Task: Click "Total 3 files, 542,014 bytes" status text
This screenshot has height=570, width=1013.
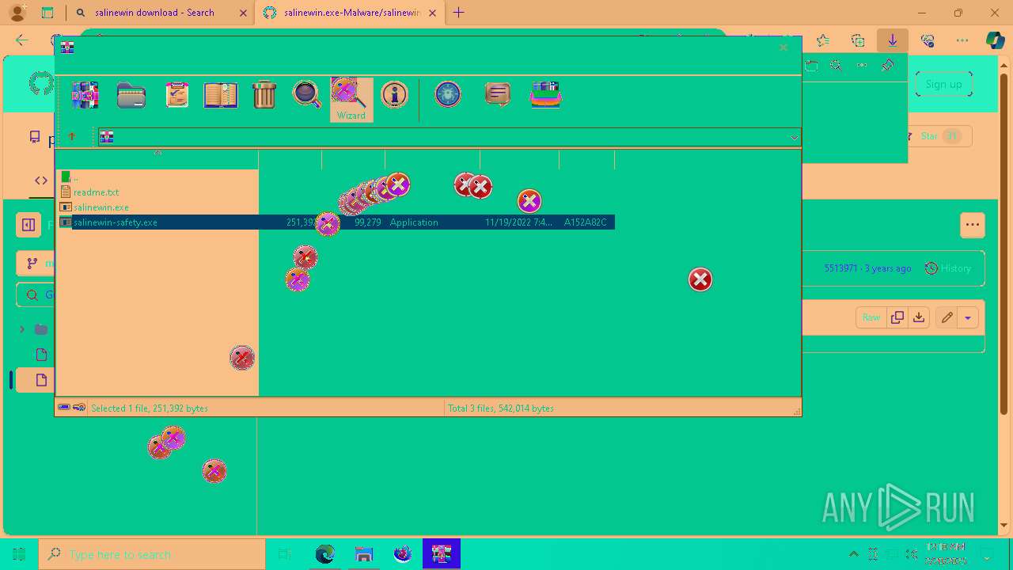Action: pyautogui.click(x=501, y=408)
